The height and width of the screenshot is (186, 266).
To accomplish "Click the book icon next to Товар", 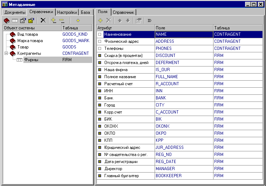I will [x=12, y=47].
